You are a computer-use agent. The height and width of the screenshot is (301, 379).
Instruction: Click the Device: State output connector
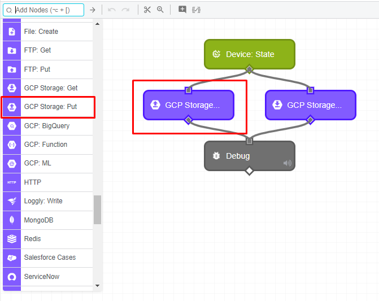click(x=249, y=69)
